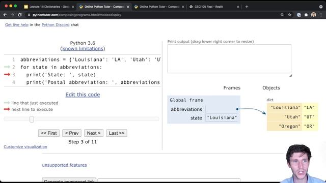Viewport: 326px width, 183px height.
Task: Reload the page with the refresh icon
Action: (20, 15)
